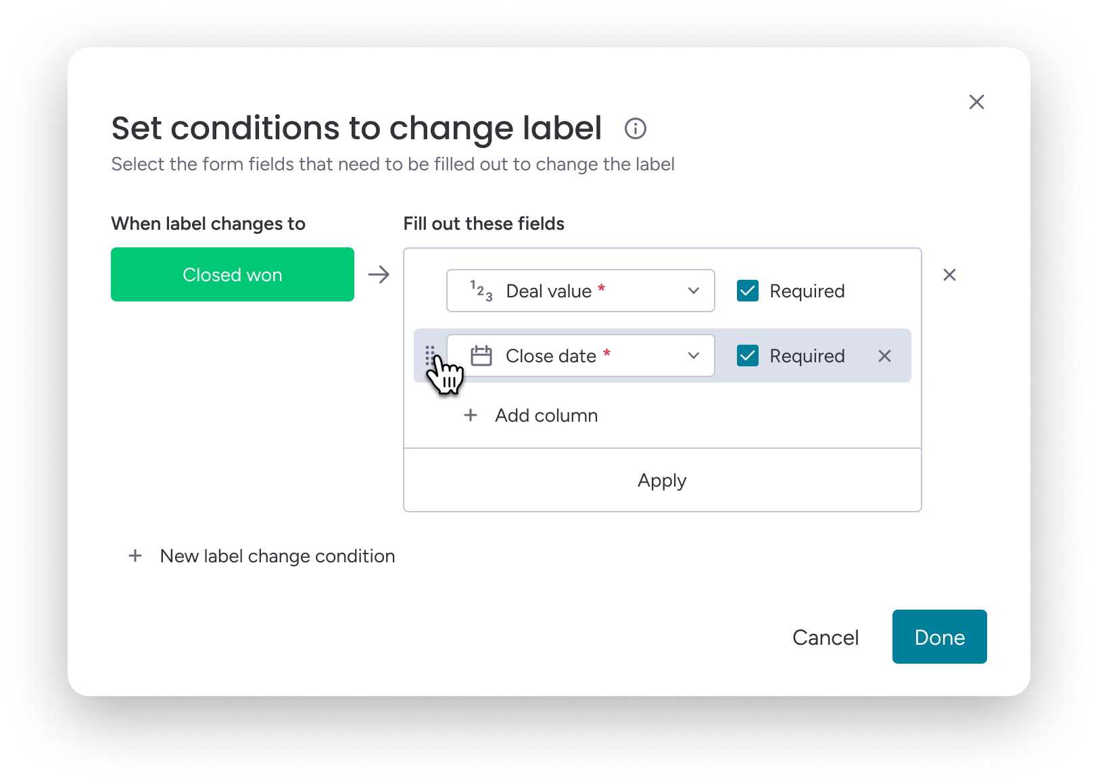Viewport: 1098px width, 784px height.
Task: Click the arrow between label and fields
Action: point(379,275)
